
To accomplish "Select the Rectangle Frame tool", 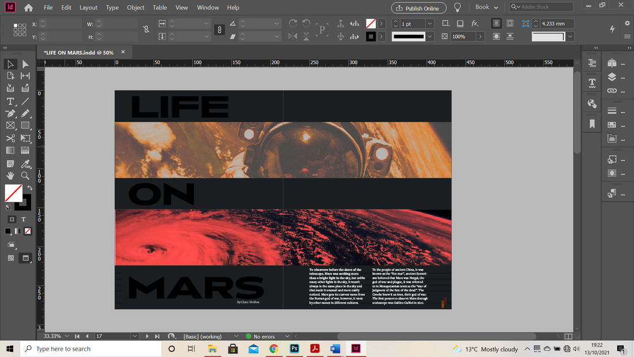I will tap(10, 126).
